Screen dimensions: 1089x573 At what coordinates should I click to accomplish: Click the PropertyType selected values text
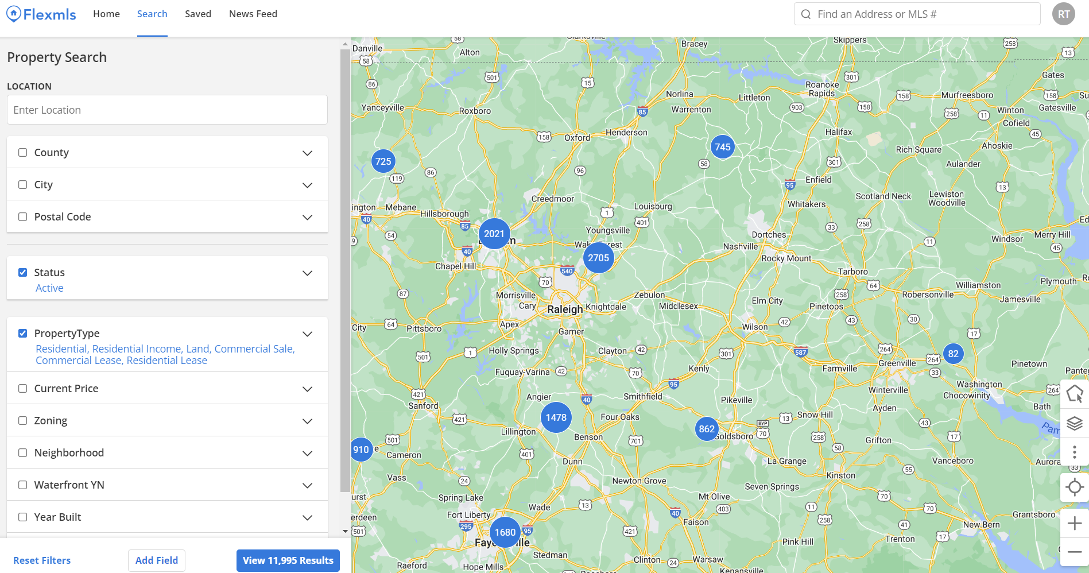click(165, 355)
